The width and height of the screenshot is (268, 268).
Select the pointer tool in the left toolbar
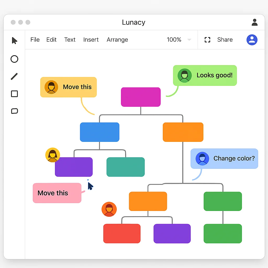(14, 41)
